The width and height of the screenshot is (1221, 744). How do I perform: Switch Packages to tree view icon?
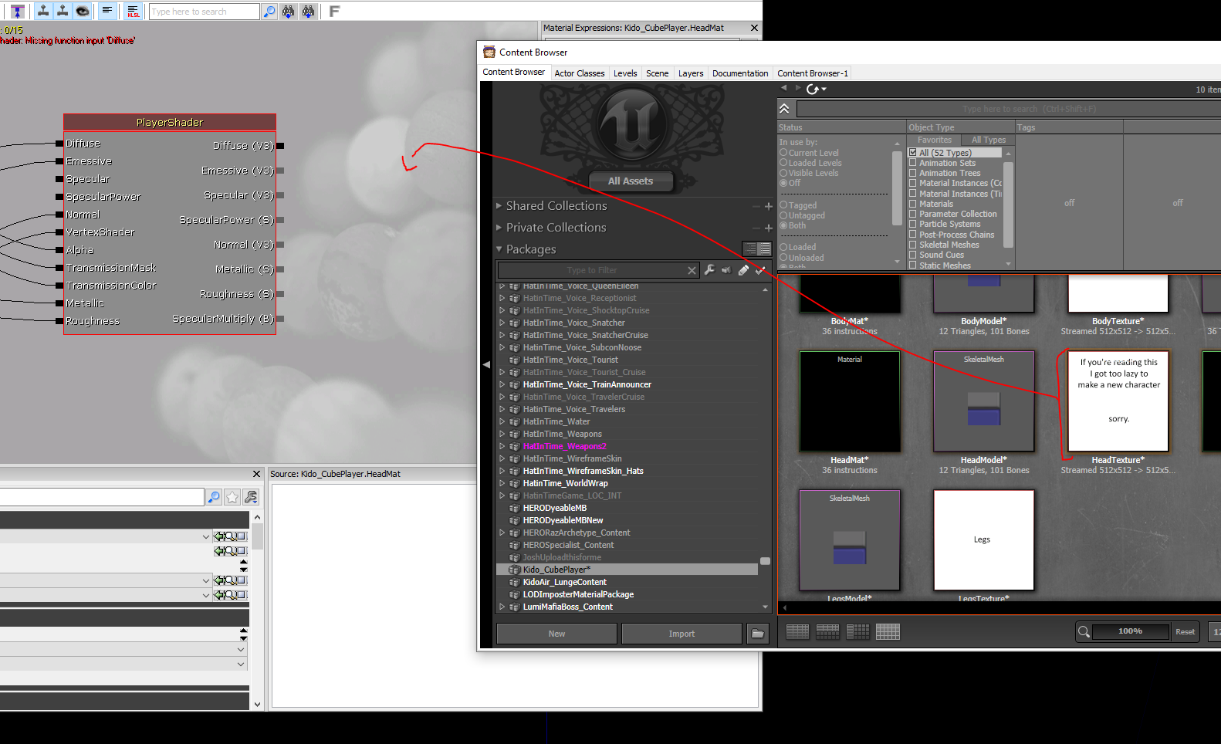749,249
